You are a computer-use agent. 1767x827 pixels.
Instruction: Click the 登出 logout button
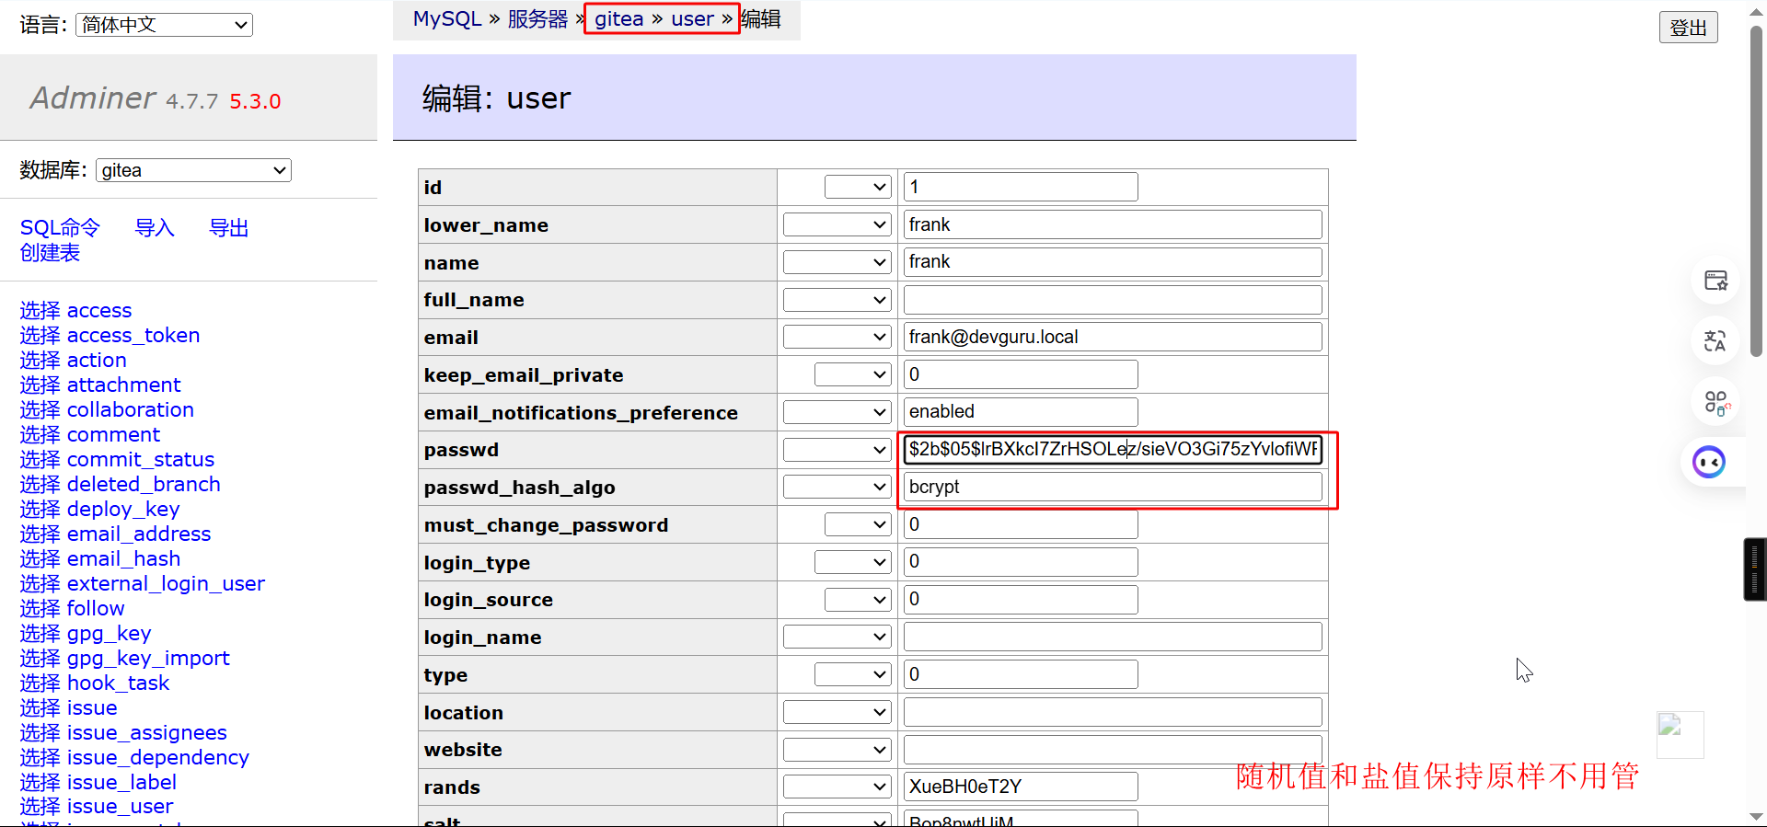[x=1688, y=28]
